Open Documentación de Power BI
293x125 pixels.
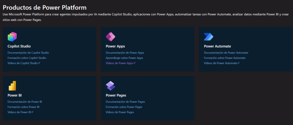pyautogui.click(x=25, y=102)
